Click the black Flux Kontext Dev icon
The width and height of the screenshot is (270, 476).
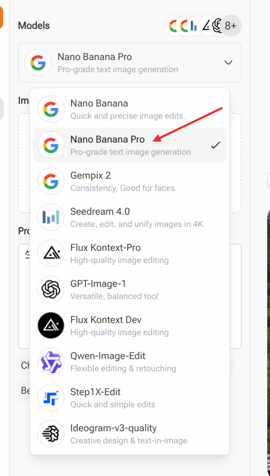(x=51, y=325)
